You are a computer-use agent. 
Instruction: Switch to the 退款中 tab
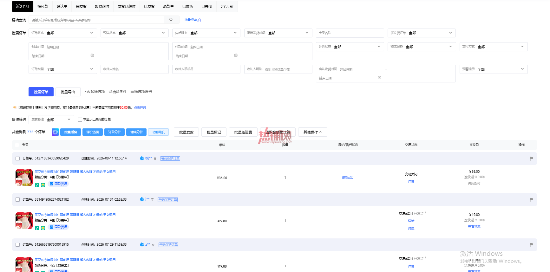point(168,6)
